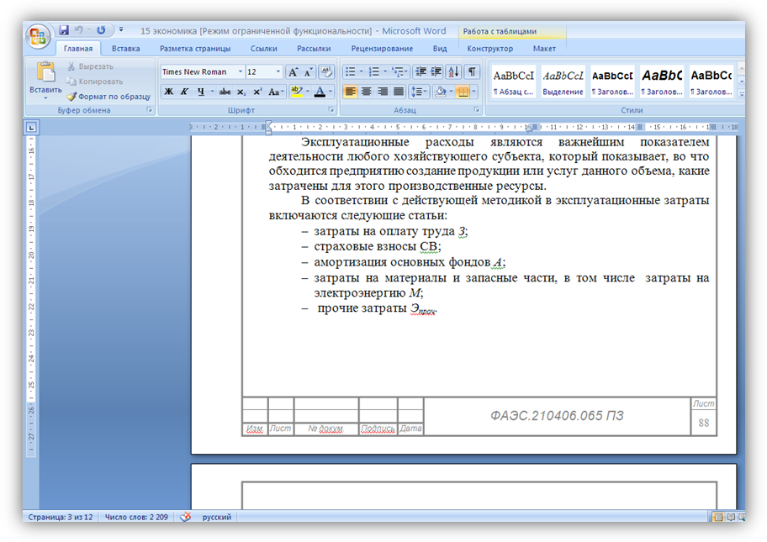Open the Конструктор table tools tab

click(x=489, y=49)
